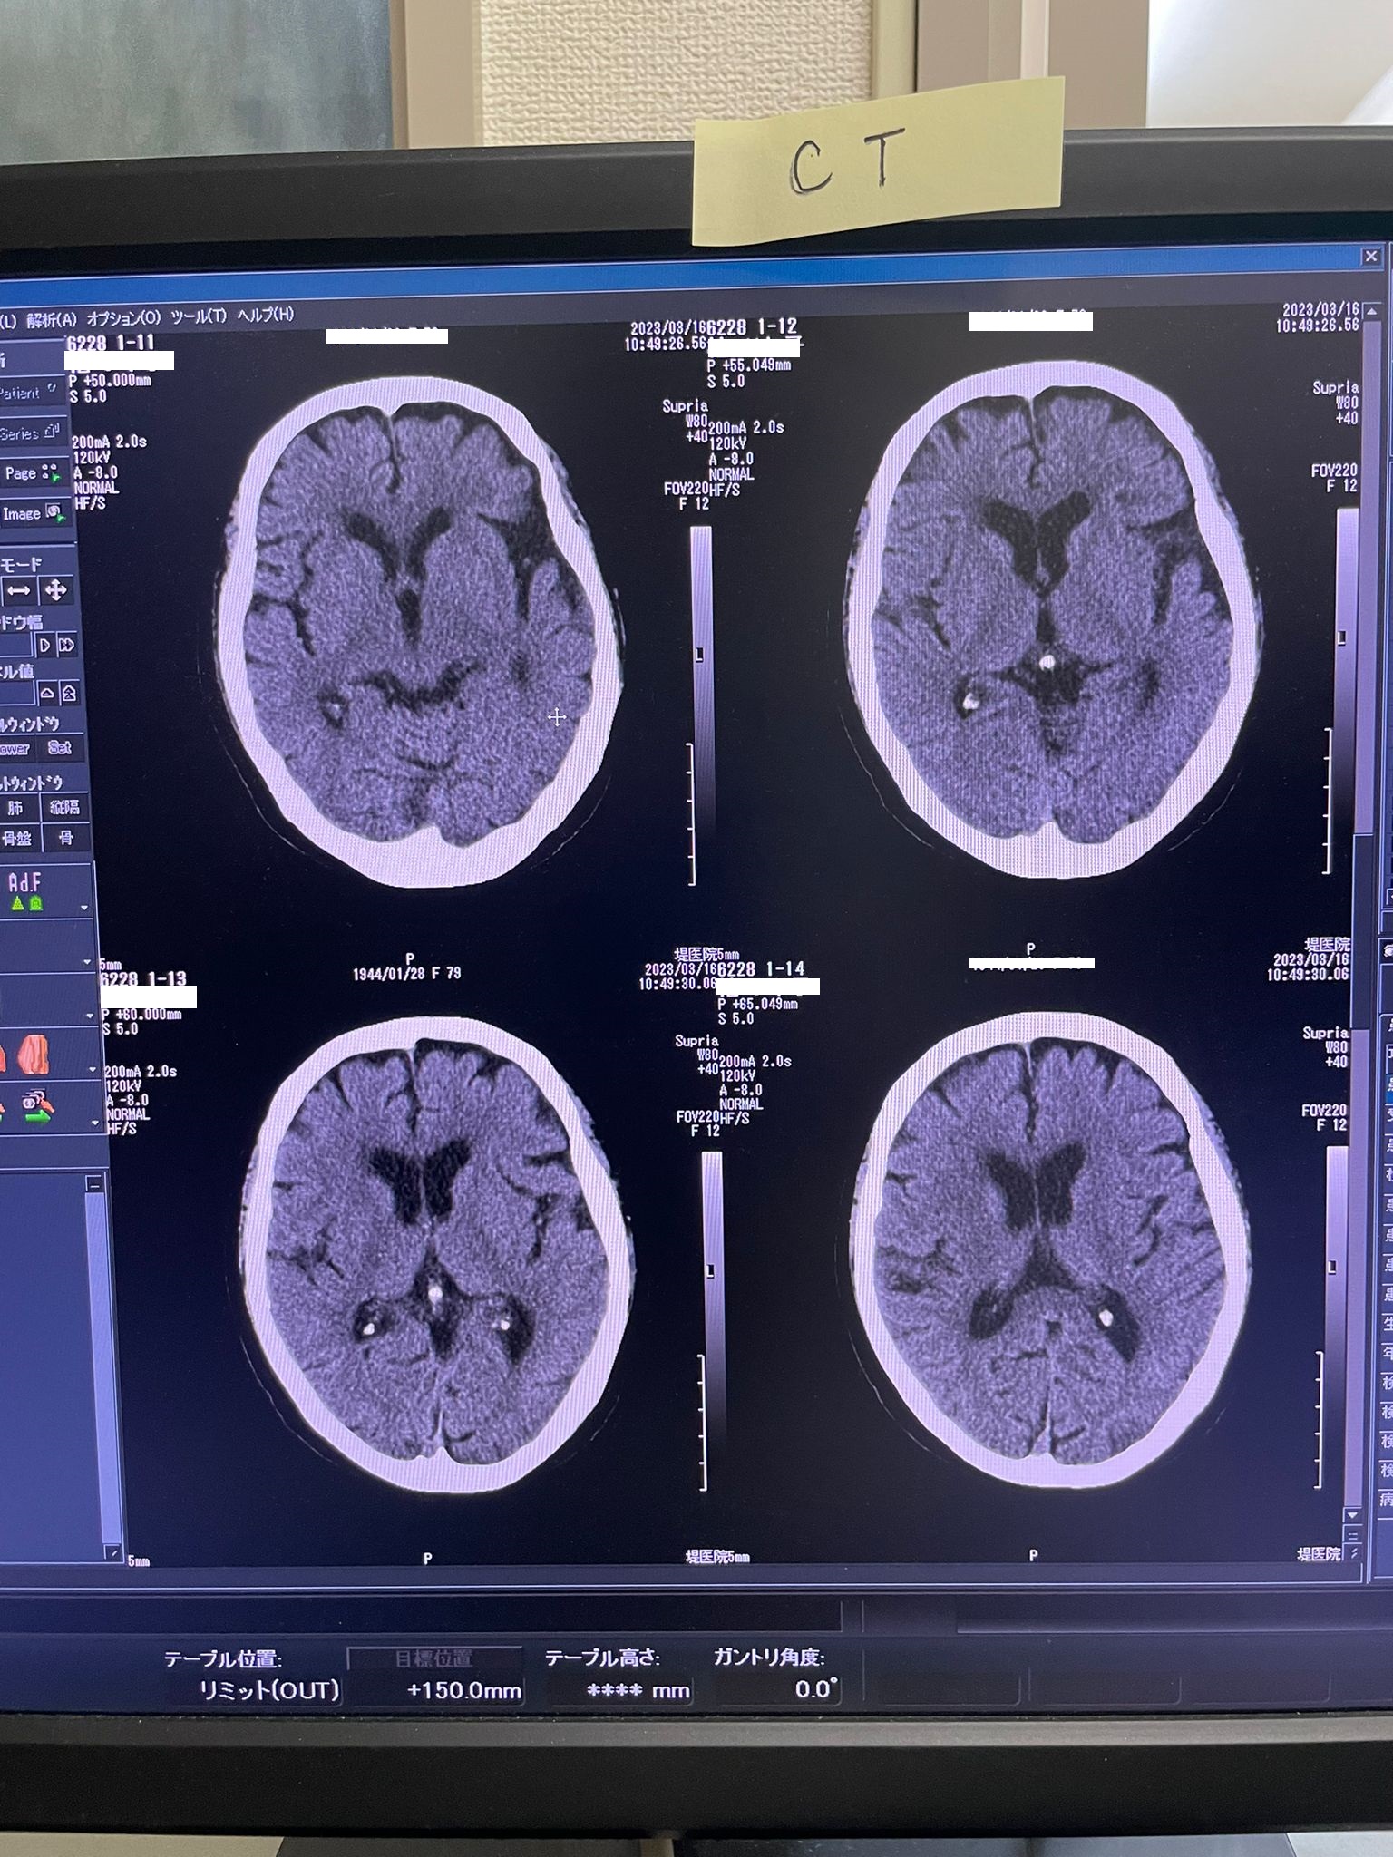This screenshot has width=1393, height=1857.
Task: Select the Series level button
Action: (x=32, y=433)
